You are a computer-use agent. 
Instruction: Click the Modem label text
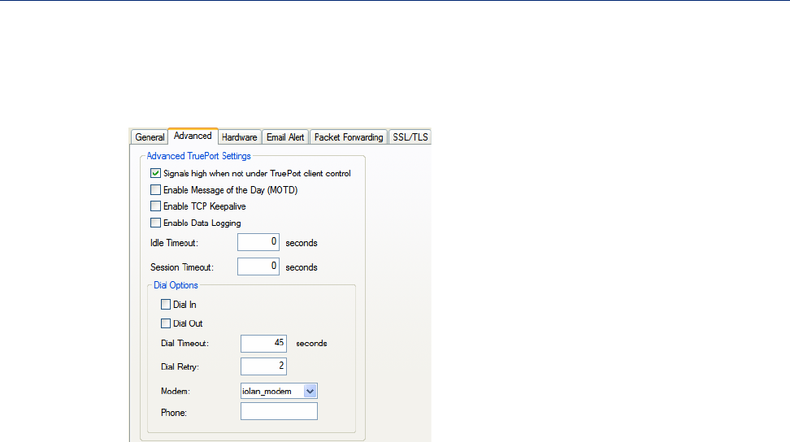click(x=176, y=391)
